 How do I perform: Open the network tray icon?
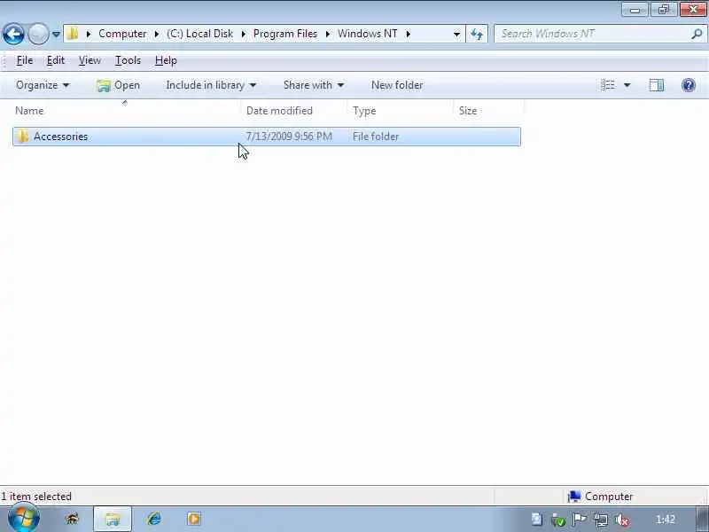point(601,520)
